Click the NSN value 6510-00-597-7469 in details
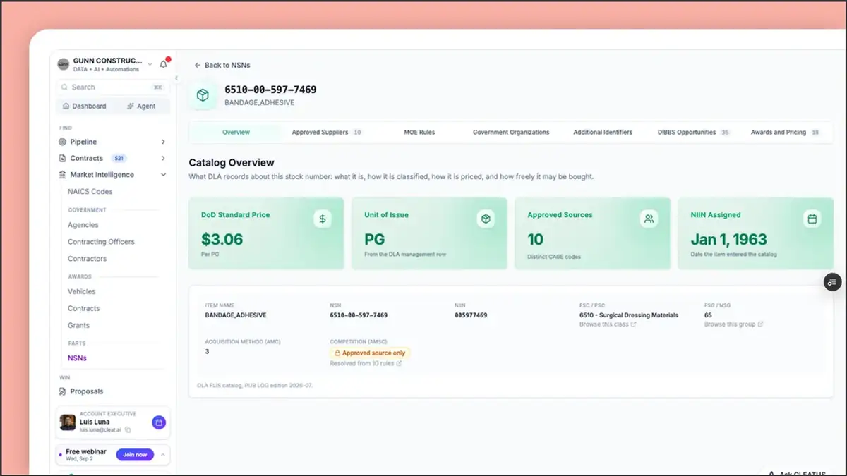847x476 pixels. point(359,315)
